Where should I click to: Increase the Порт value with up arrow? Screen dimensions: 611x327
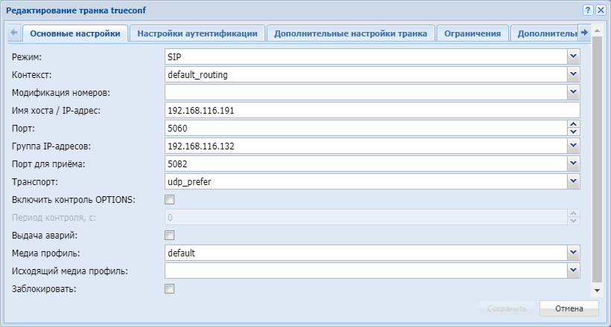click(574, 124)
